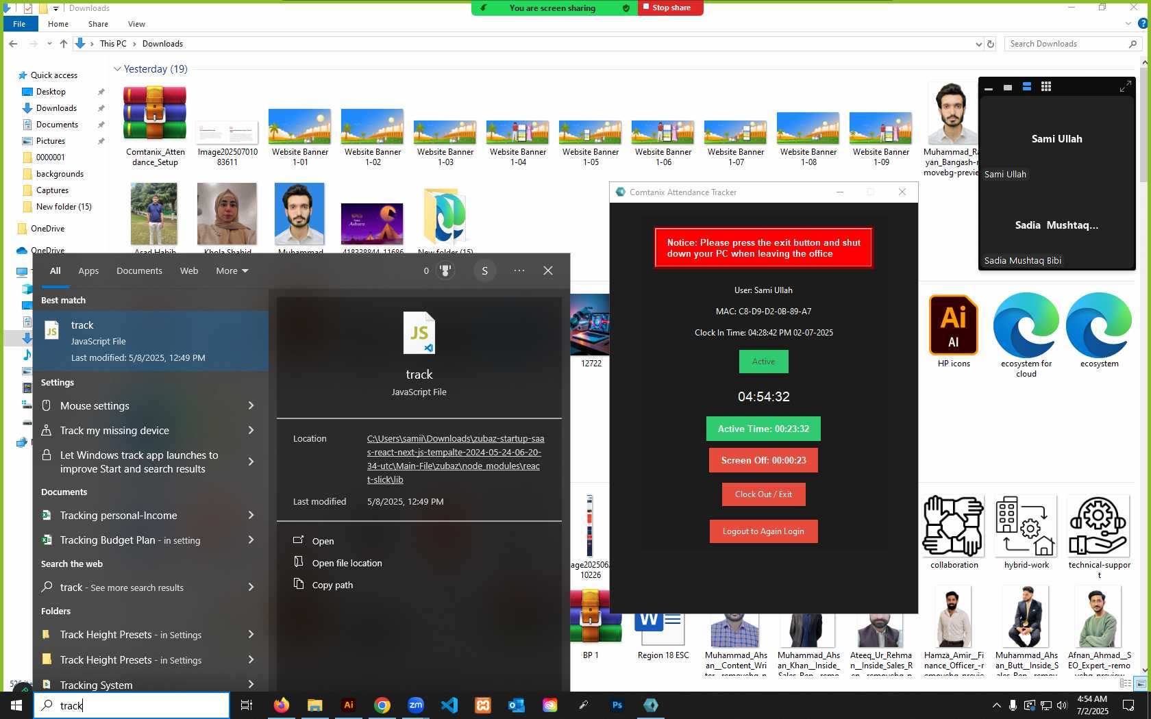Open Visual Studio Code from taskbar
Screen dimensions: 1151x719
(x=449, y=705)
